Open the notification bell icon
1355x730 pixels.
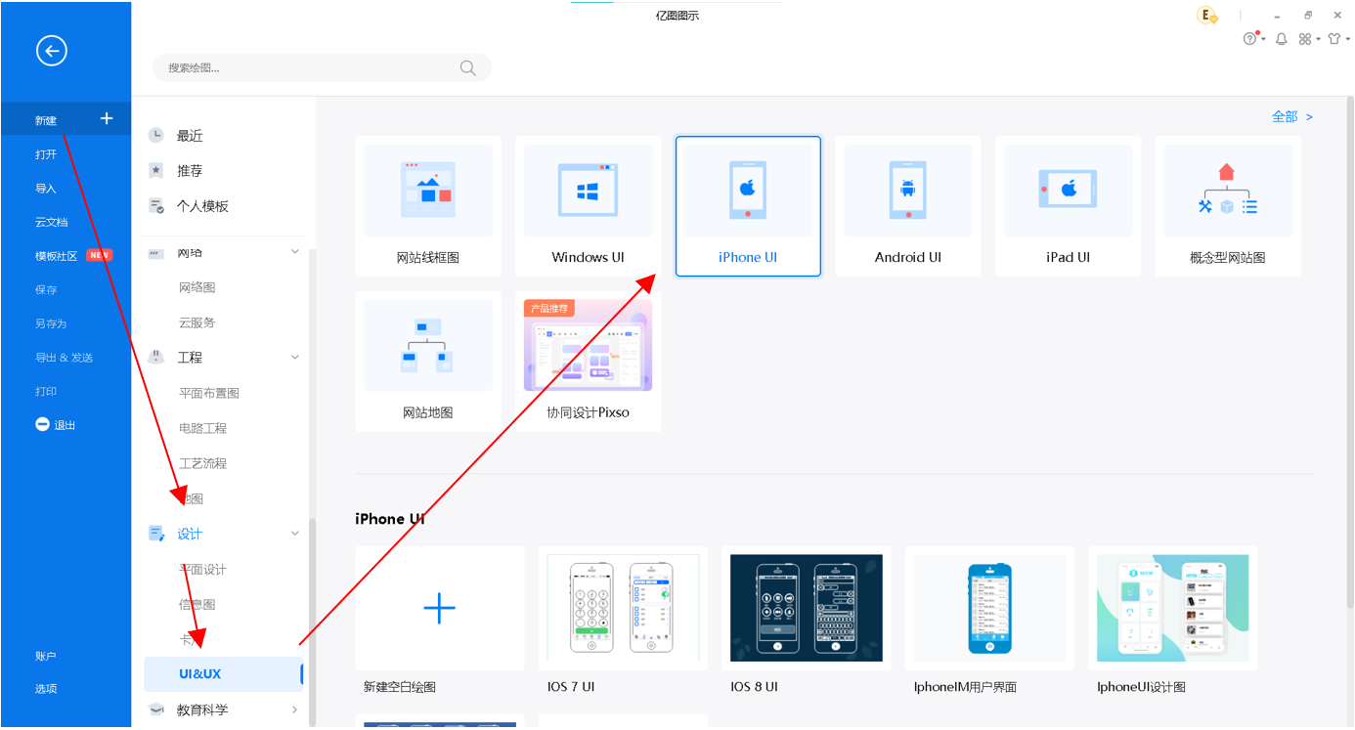click(x=1282, y=39)
